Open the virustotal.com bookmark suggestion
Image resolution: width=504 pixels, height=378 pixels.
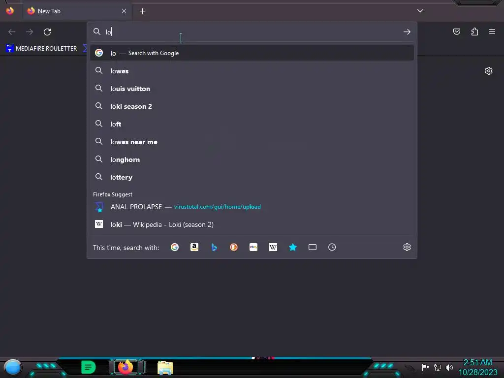(x=252, y=207)
